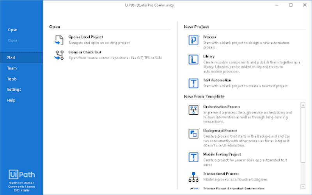312x195 pixels.
Task: Click the Library title text
Action: [x=209, y=57]
